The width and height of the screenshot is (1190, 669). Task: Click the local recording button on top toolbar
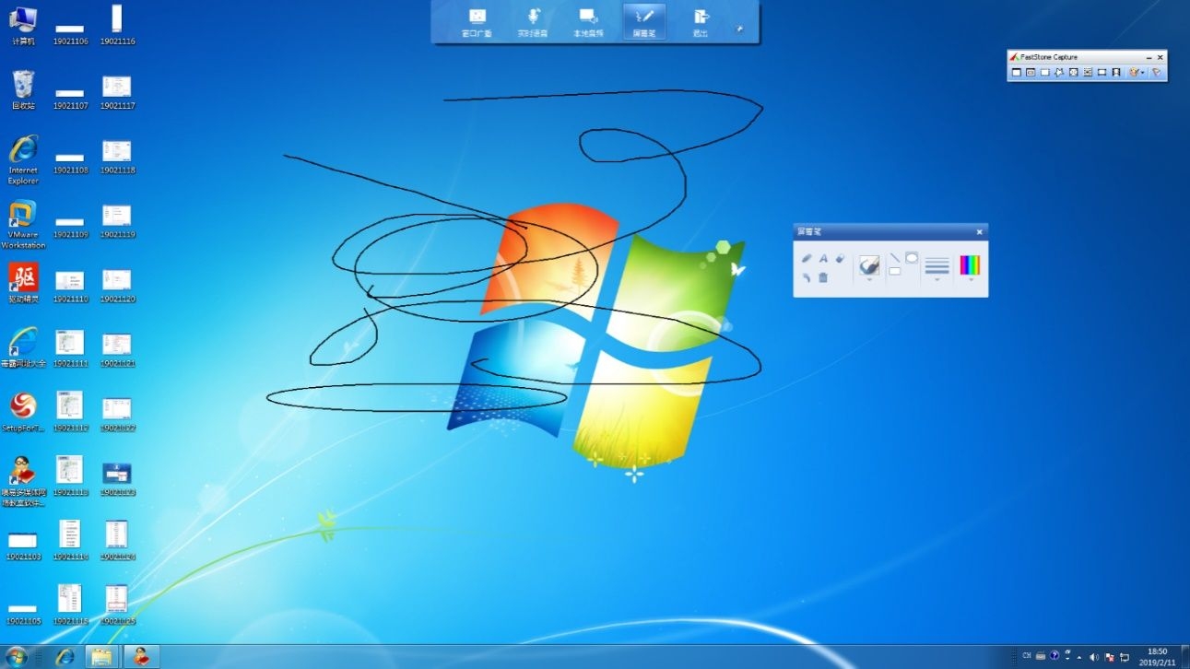point(587,22)
